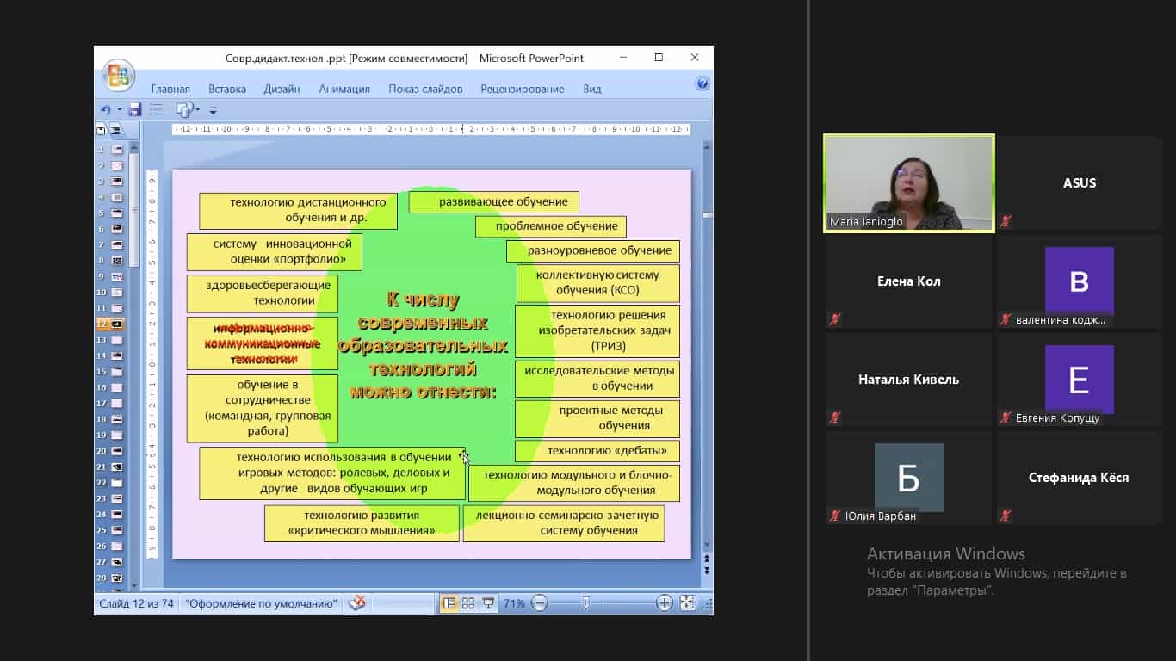Click the PowerPoint Help question mark icon
The width and height of the screenshot is (1176, 661).
click(702, 83)
